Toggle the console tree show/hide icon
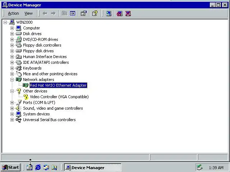230x172 pixels. tap(73, 14)
